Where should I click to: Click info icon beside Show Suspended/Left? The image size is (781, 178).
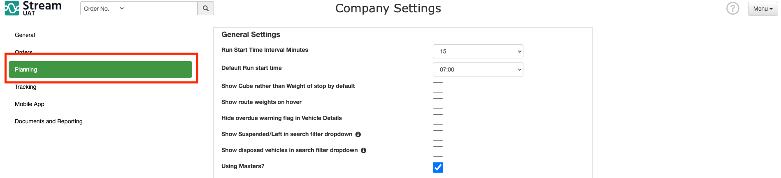click(x=358, y=134)
